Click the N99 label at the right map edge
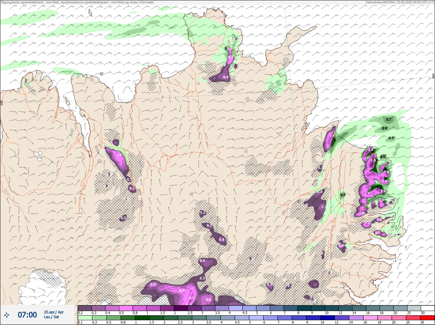The width and height of the screenshot is (435, 325). (433, 76)
